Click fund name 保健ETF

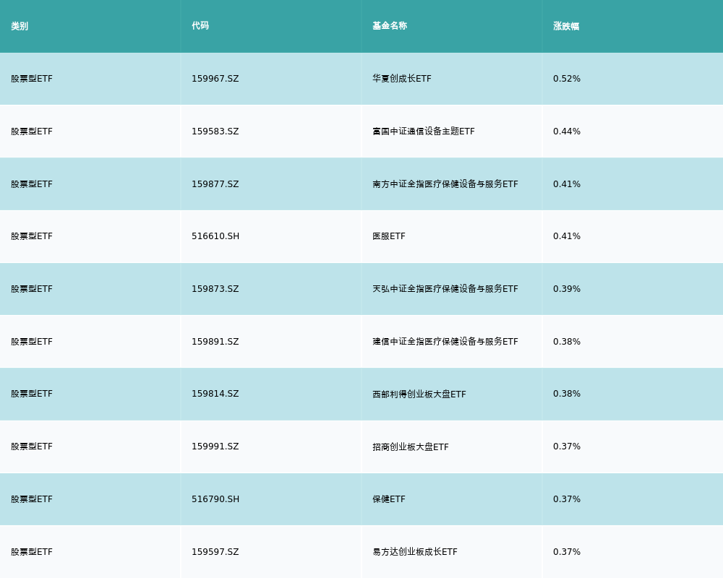pos(389,499)
